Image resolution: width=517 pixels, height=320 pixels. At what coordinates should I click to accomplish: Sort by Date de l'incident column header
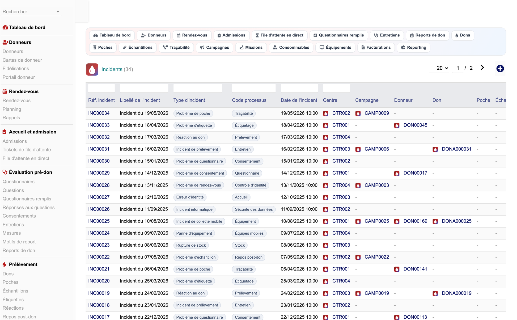[299, 100]
